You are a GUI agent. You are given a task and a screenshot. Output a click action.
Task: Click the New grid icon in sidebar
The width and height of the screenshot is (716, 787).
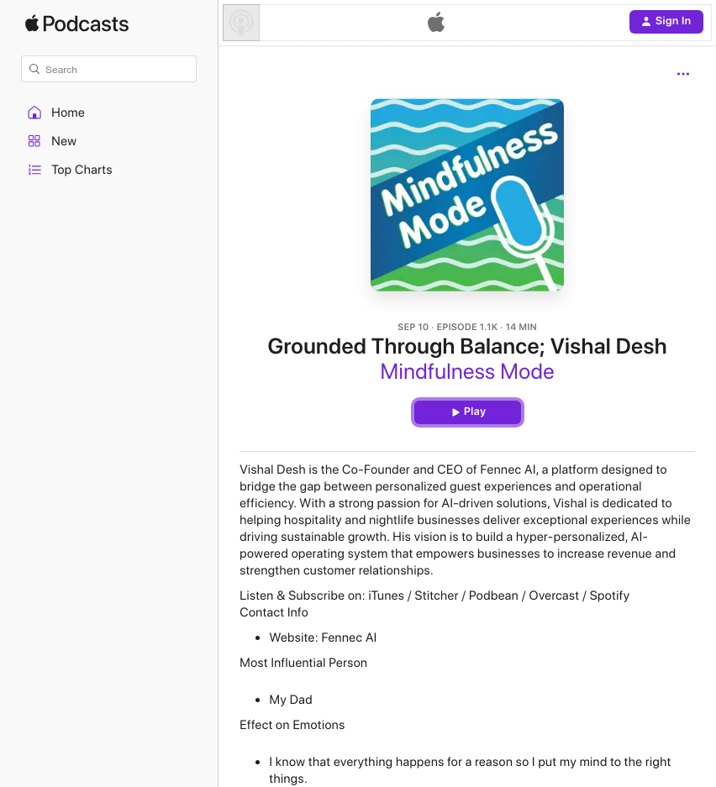(34, 141)
